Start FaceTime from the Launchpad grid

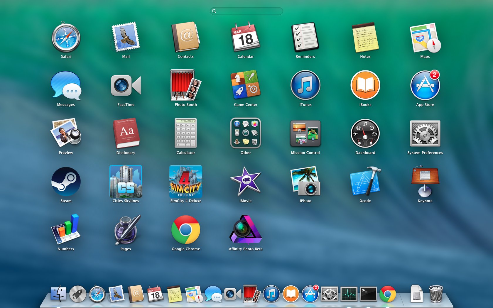[x=126, y=85]
